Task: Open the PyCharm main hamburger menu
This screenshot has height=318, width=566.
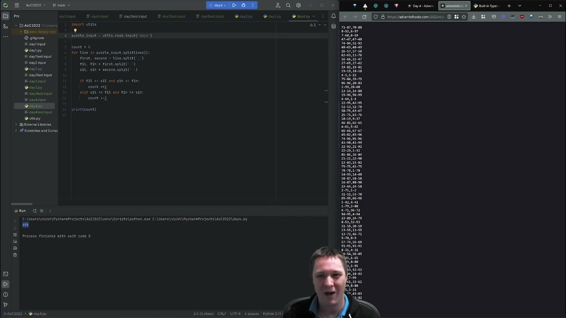Action: pos(16,5)
